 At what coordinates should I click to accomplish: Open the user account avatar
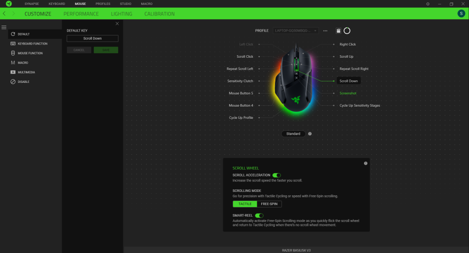click(x=461, y=14)
